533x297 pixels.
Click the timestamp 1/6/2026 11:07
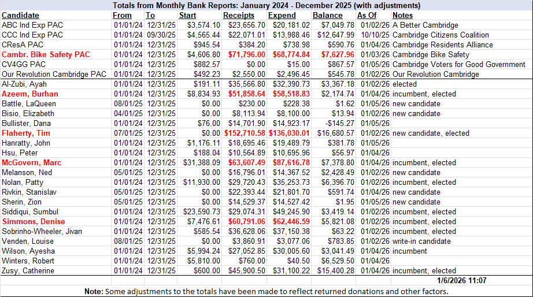[462, 281]
